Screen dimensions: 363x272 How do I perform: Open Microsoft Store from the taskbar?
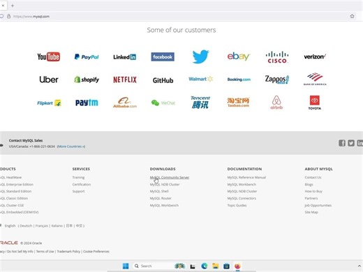pyautogui.click(x=226, y=266)
